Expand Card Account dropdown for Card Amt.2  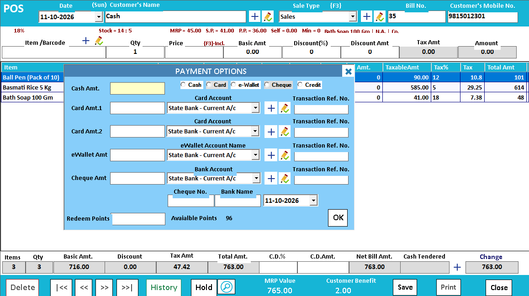click(x=255, y=131)
